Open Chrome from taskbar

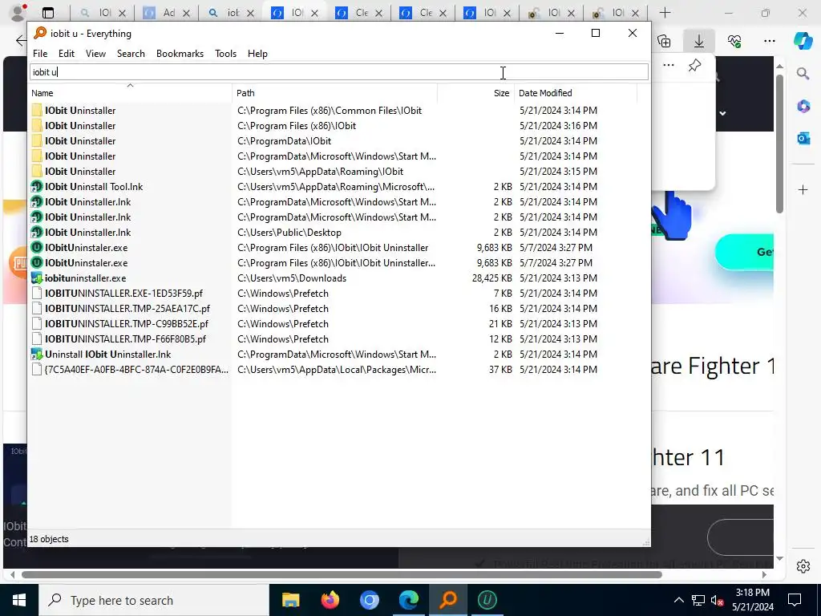[x=369, y=600]
